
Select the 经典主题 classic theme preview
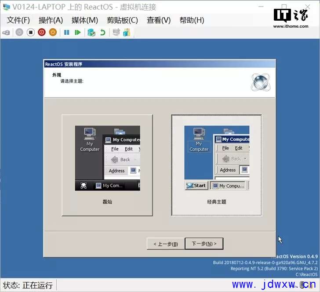217,158
